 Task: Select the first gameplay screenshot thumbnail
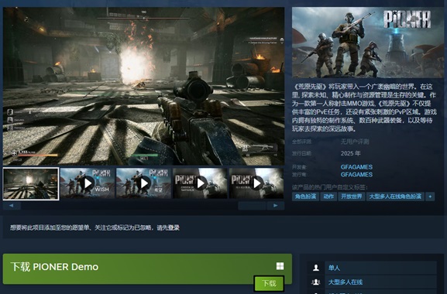[31, 183]
